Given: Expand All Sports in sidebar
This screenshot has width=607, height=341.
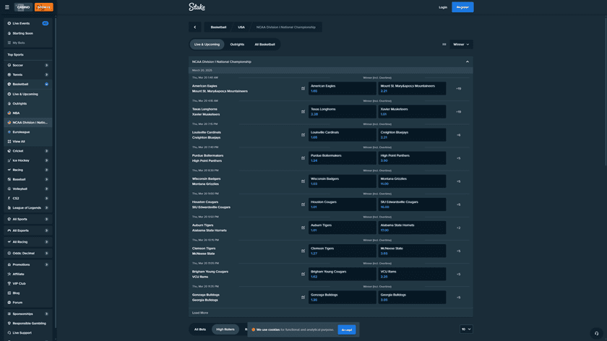Looking at the screenshot, I should coord(46,219).
